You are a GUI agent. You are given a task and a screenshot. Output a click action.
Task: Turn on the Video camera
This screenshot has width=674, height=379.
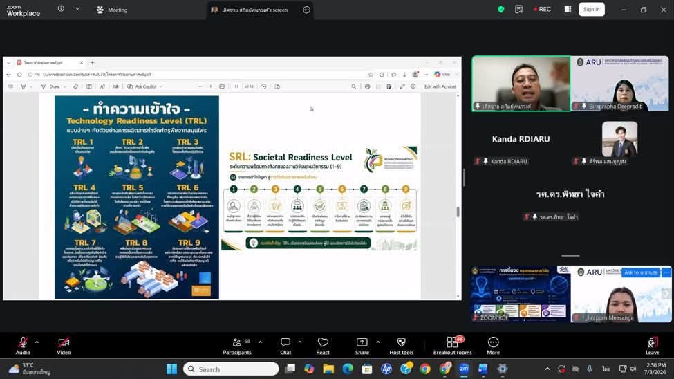point(64,346)
